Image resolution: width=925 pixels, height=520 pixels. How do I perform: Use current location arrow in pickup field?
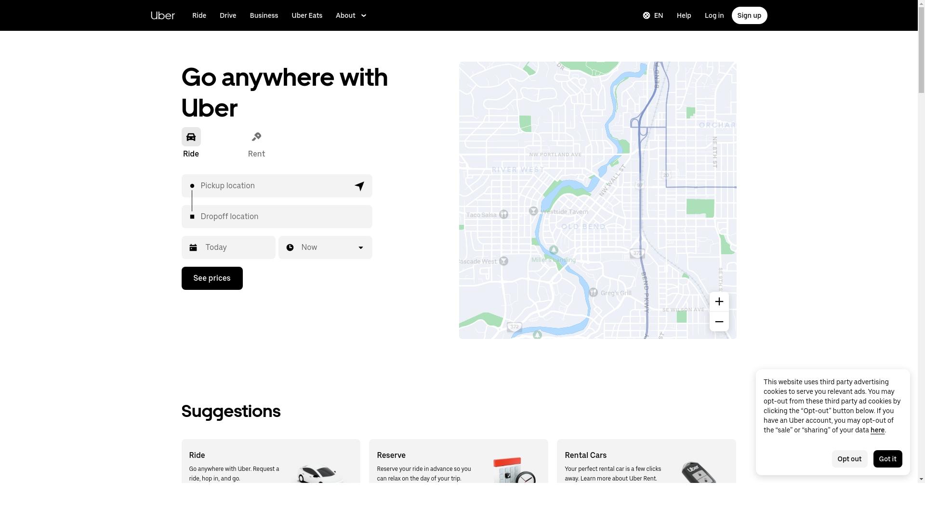[359, 186]
